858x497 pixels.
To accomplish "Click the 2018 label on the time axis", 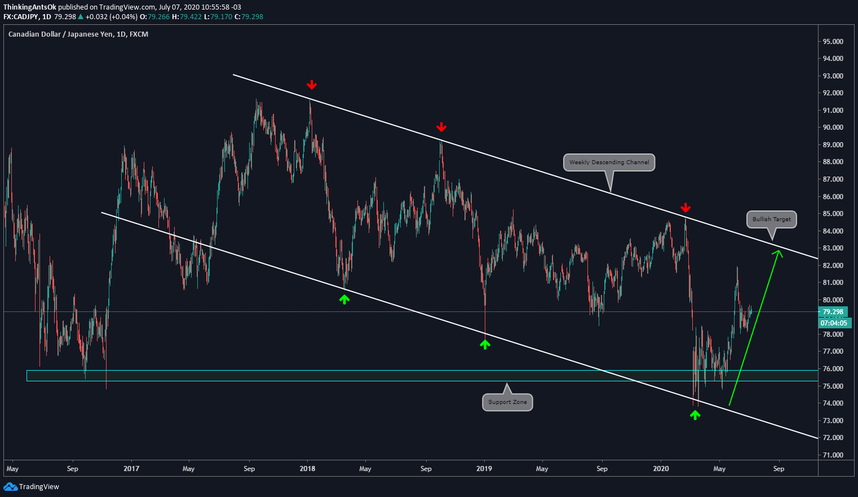I will coord(307,468).
